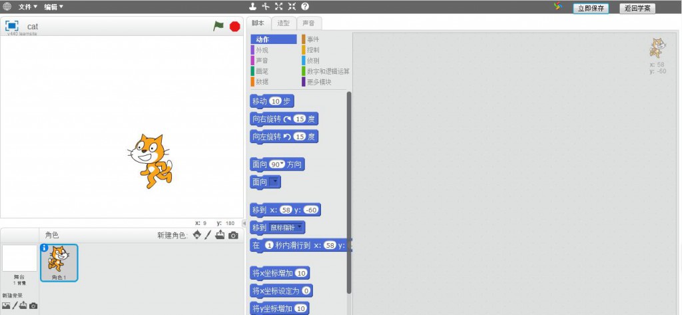682x315 pixels.
Task: Take new backdrop from camera icon
Action: (33, 306)
